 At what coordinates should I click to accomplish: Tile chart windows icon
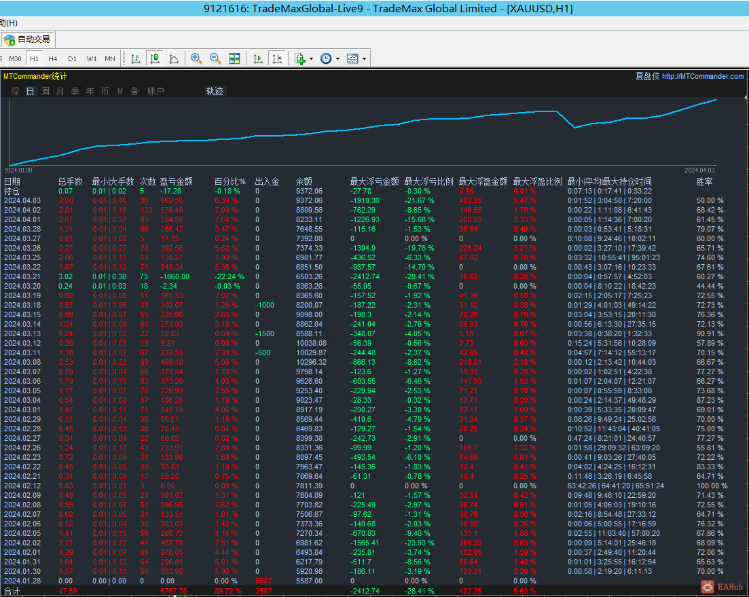[x=234, y=58]
